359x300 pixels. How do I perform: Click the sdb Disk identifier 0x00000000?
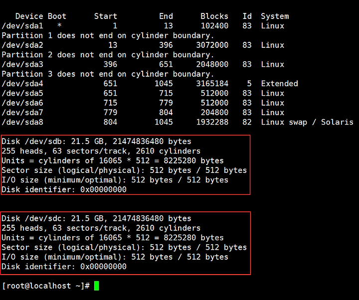click(64, 189)
